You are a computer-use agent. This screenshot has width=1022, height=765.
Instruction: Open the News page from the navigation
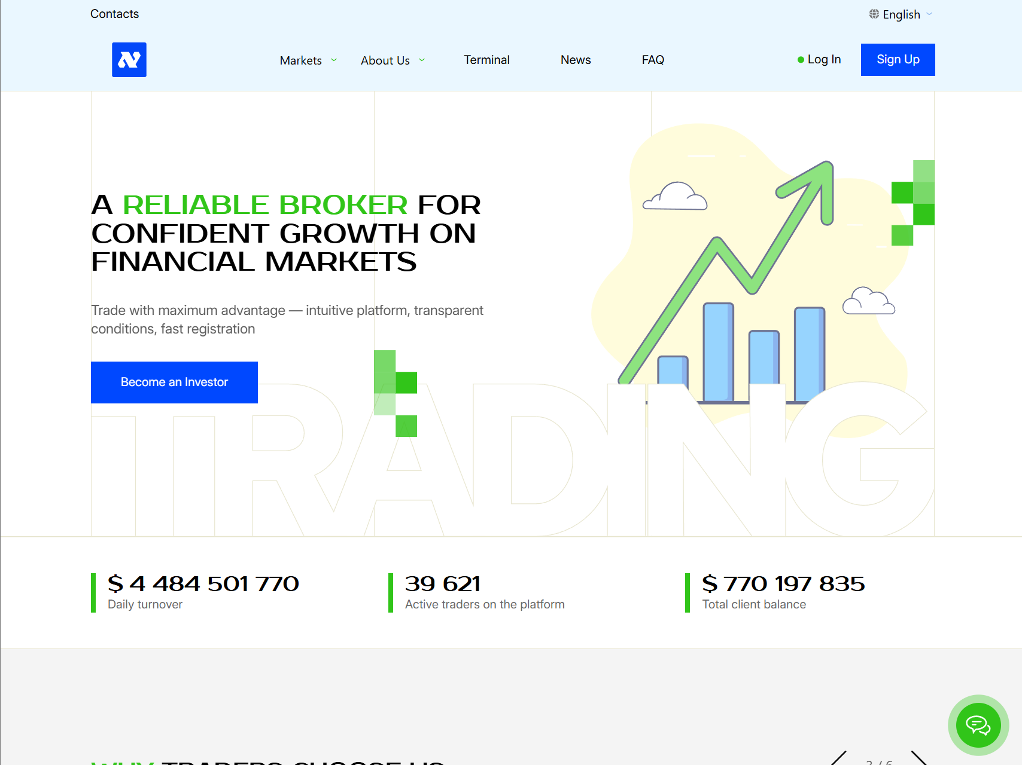(575, 60)
